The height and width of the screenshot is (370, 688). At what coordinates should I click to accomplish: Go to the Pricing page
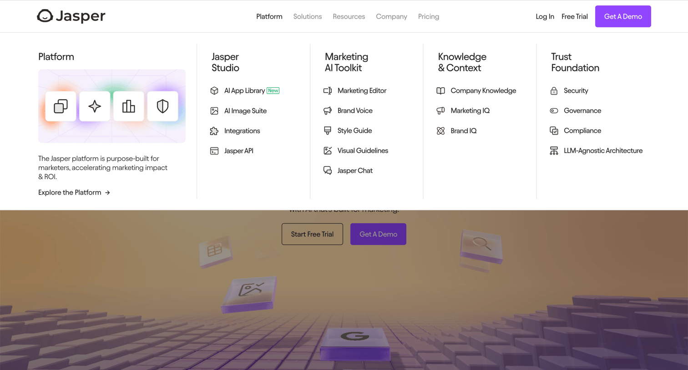429,16
